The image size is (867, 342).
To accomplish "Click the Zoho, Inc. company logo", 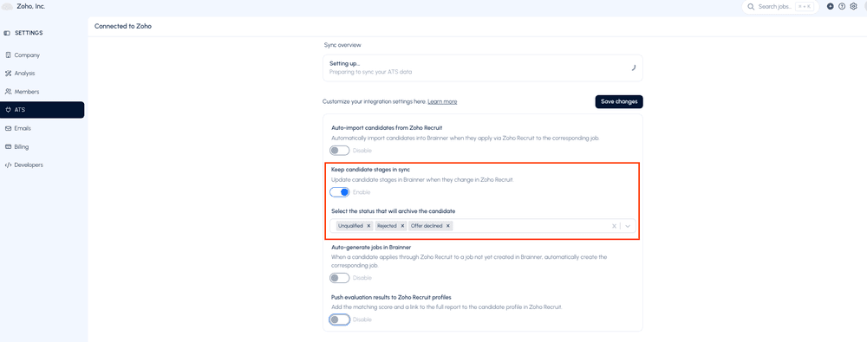I will [8, 7].
